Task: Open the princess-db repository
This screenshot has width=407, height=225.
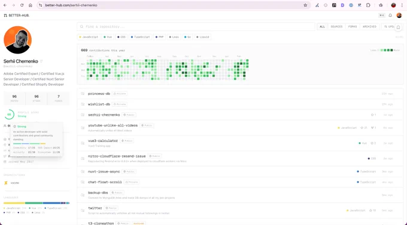Action: 99,94
